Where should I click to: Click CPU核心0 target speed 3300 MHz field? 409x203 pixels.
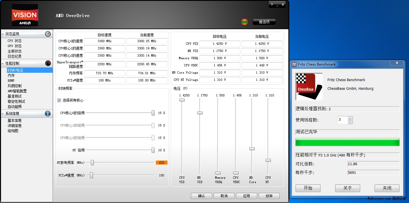click(x=105, y=41)
